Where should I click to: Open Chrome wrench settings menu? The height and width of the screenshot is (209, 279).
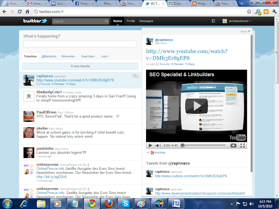coord(274,12)
